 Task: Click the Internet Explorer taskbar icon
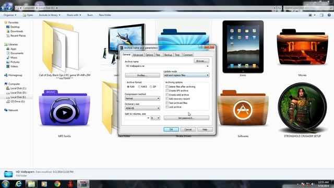click(19, 184)
